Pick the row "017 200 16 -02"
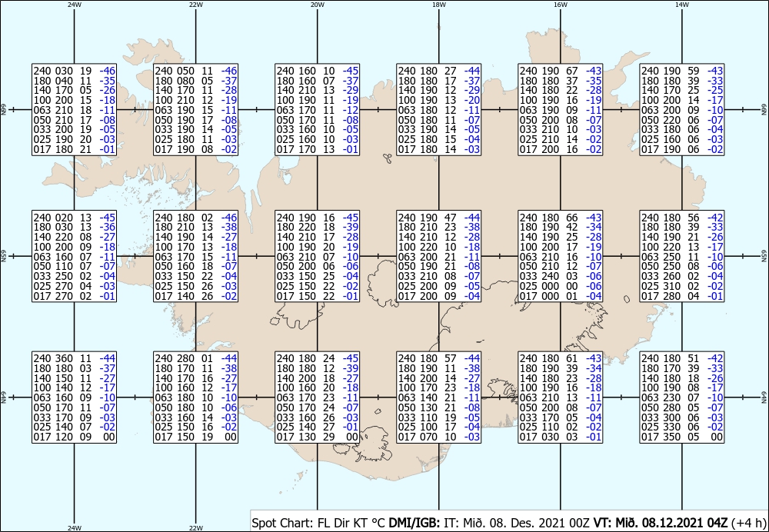 coord(561,149)
